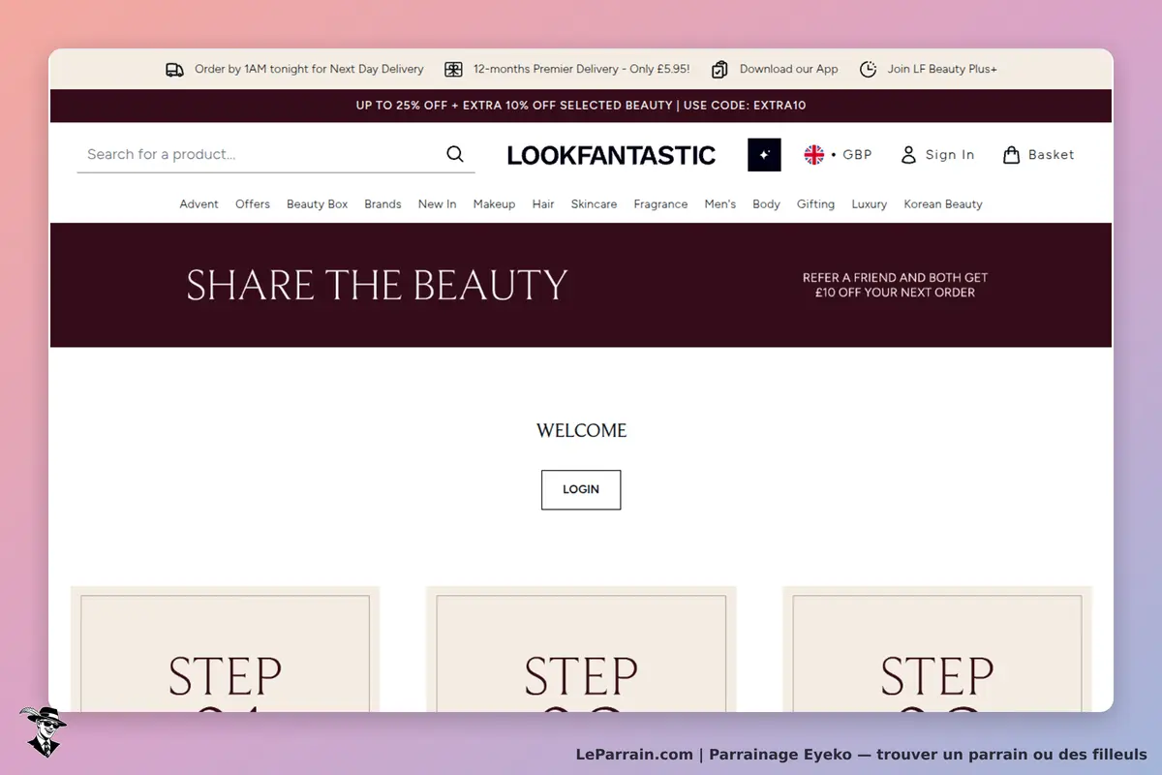Click the Basket bag icon
The height and width of the screenshot is (775, 1162).
pyautogui.click(x=1011, y=155)
